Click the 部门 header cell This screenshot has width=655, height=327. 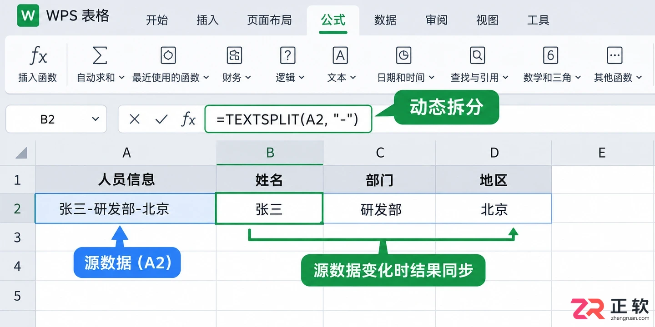coord(380,180)
